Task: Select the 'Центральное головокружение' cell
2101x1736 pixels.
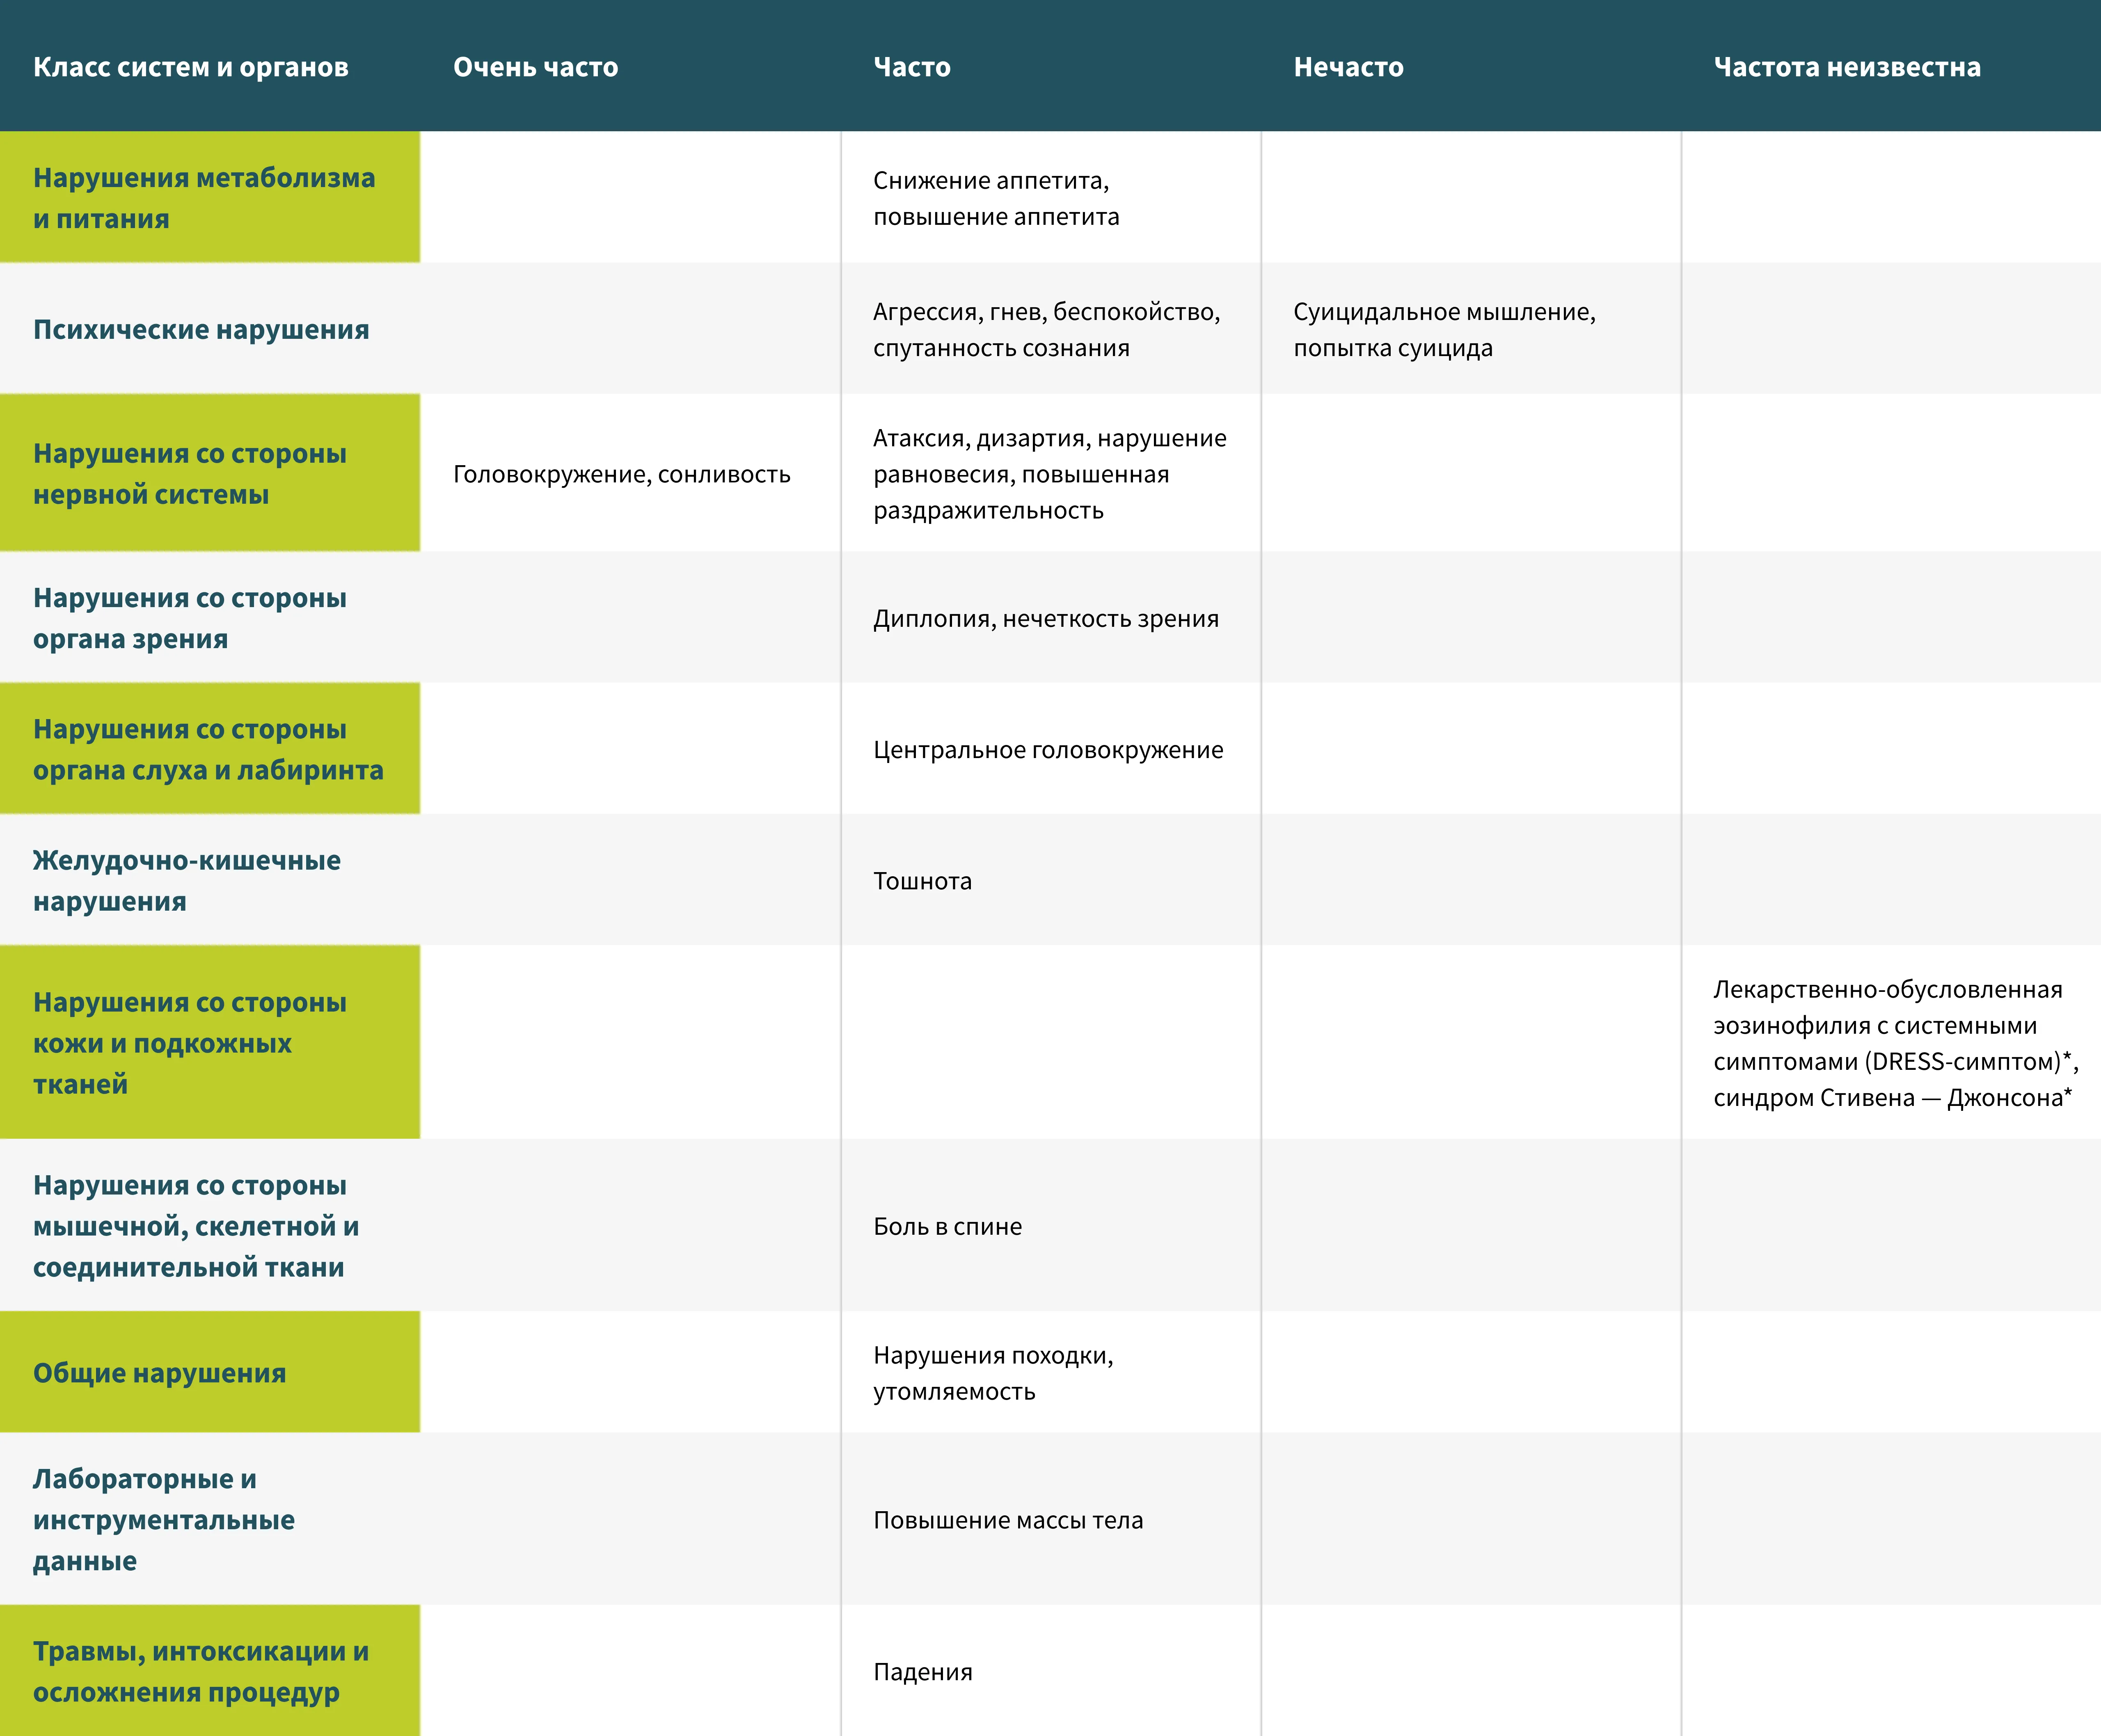Action: [x=1048, y=749]
